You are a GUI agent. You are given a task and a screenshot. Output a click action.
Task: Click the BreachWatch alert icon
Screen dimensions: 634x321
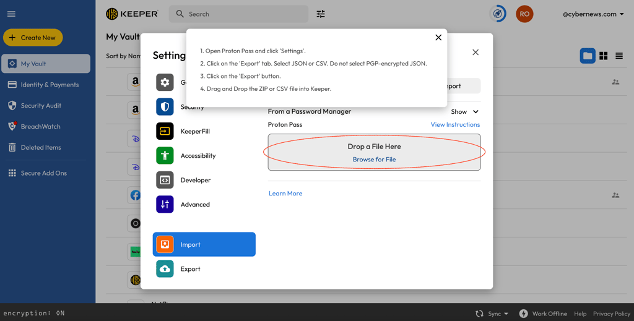[x=12, y=126]
